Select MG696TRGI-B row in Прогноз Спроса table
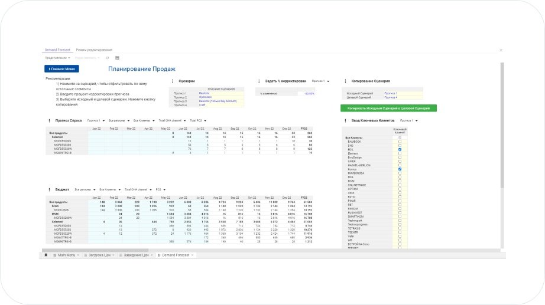This screenshot has height=305, width=545. point(179,153)
